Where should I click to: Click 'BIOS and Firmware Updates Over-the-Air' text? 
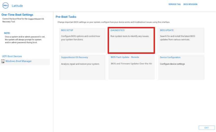131,64
